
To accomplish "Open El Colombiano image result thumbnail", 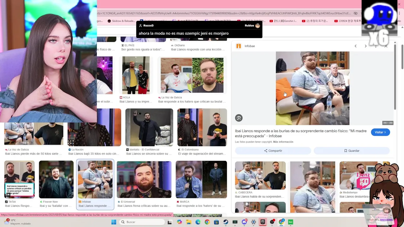I will [x=202, y=127].
